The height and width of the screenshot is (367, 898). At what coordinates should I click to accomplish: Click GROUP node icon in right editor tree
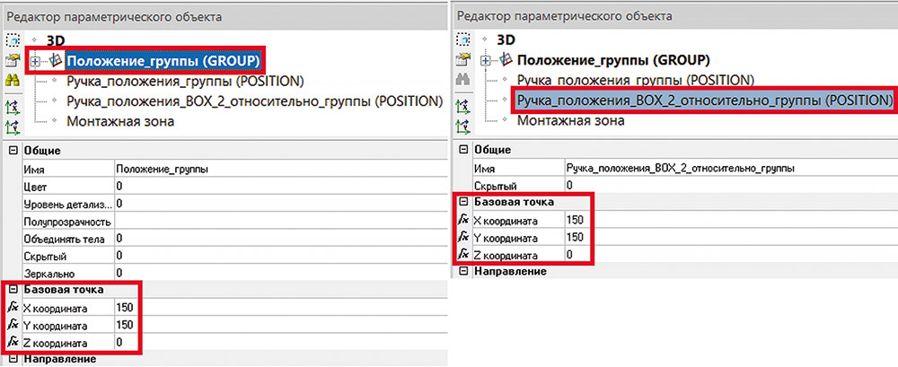click(x=506, y=59)
